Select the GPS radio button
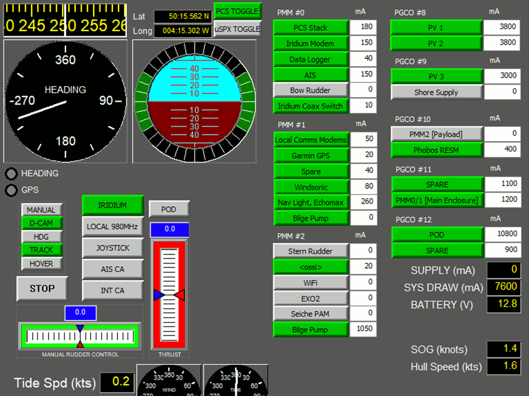 point(11,190)
